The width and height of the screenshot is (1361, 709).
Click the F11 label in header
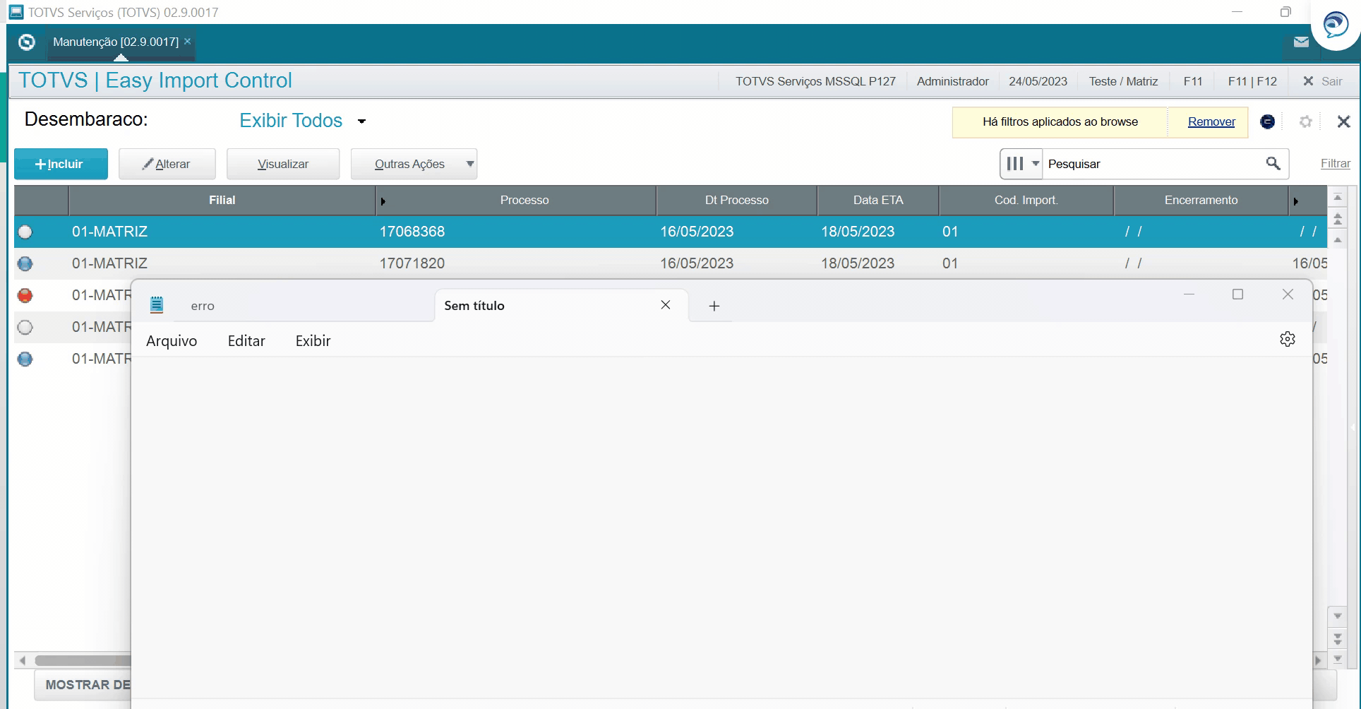[1193, 81]
